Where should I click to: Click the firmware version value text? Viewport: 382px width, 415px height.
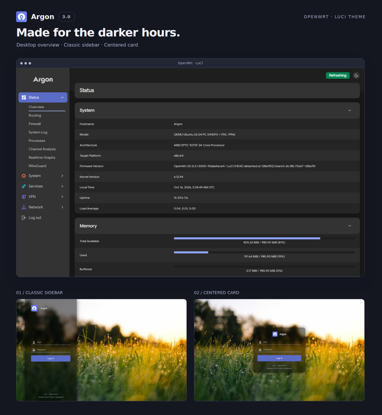[245, 166]
